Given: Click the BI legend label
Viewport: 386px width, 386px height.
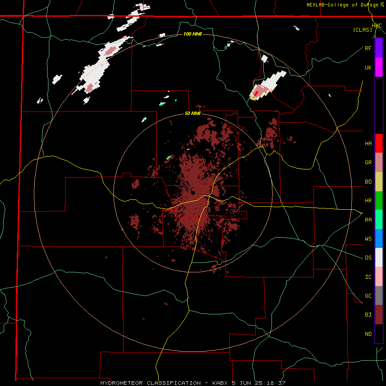Looking at the screenshot, I should click(368, 315).
